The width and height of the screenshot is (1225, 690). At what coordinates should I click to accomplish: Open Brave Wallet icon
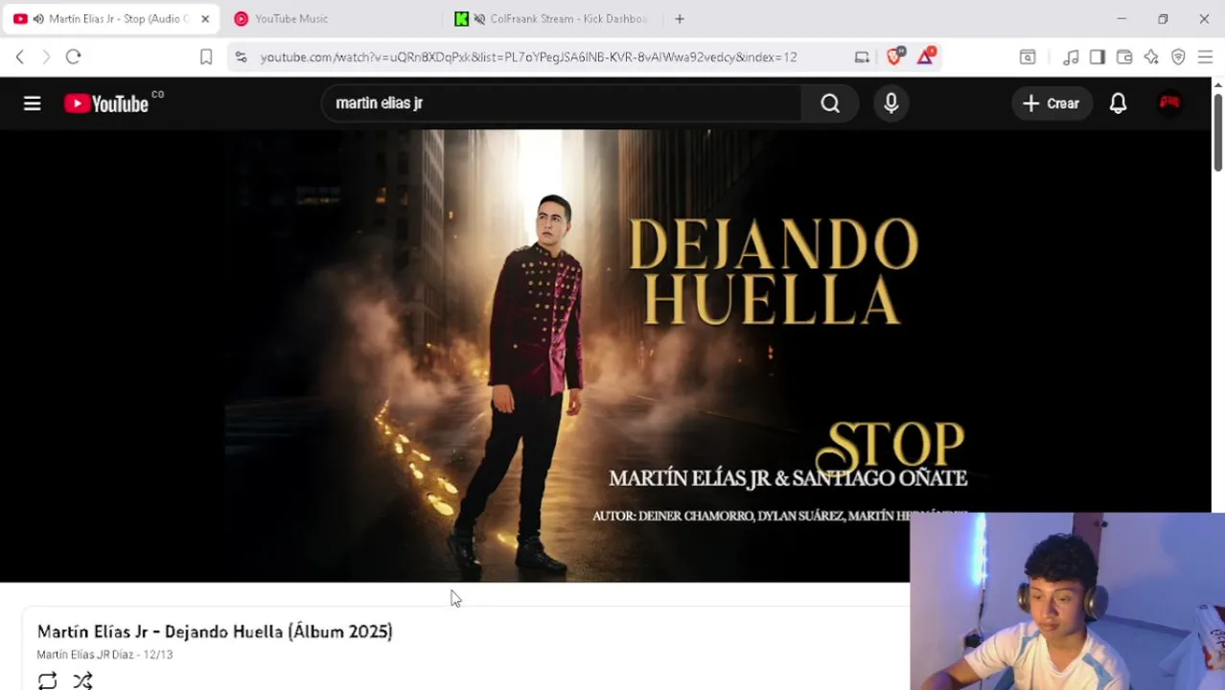(x=1124, y=57)
